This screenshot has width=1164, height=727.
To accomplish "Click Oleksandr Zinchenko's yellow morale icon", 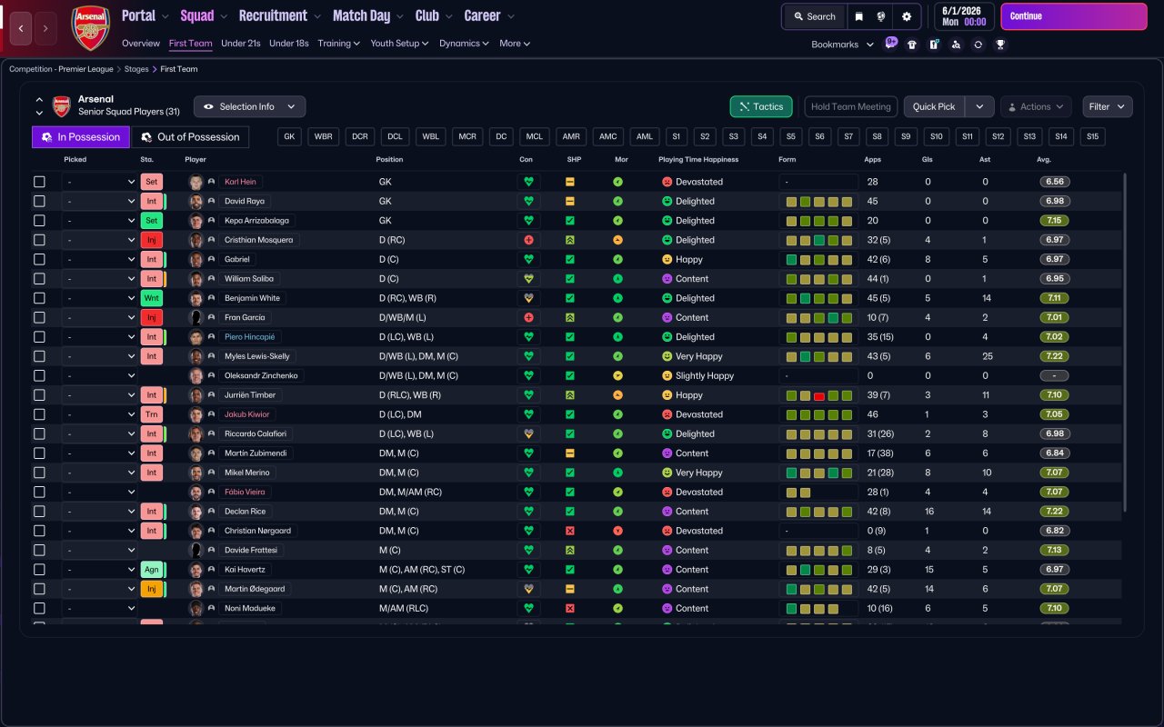I will tap(618, 375).
